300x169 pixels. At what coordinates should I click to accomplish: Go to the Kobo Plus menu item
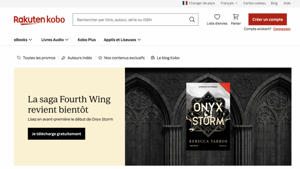click(87, 40)
